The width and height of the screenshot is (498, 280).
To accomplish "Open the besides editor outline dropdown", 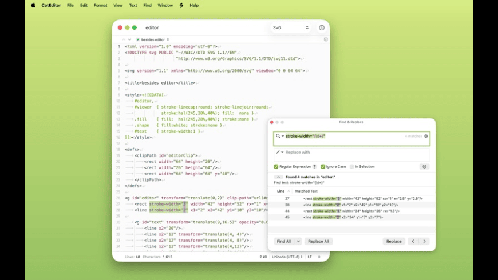I will coord(153,39).
